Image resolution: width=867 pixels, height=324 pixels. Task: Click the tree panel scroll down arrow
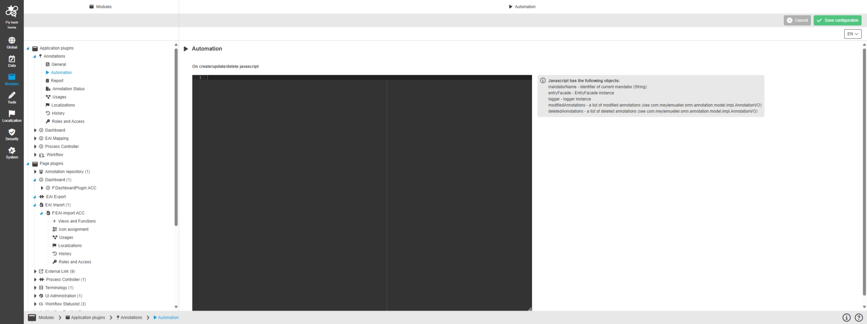point(176,307)
